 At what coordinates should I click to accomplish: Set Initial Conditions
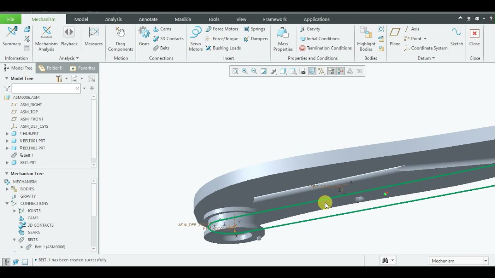click(319, 39)
